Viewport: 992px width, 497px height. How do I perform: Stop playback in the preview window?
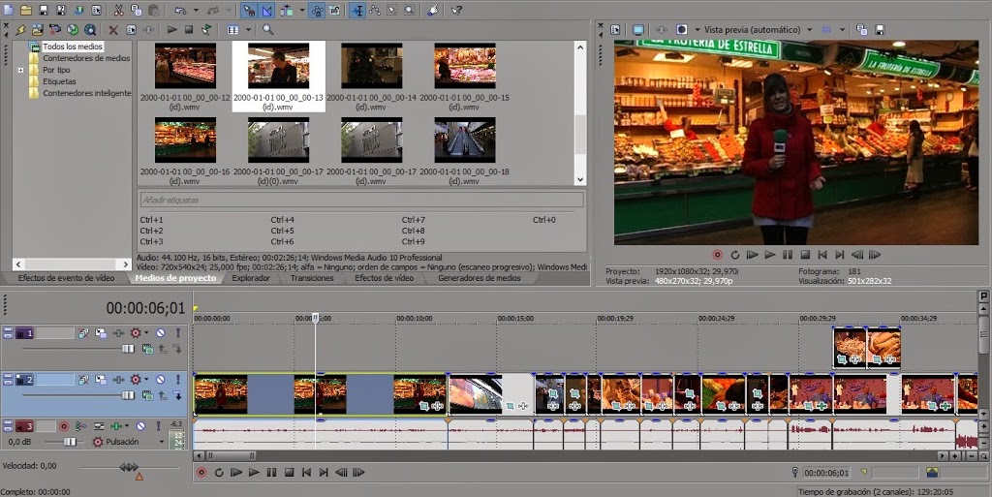coord(805,255)
